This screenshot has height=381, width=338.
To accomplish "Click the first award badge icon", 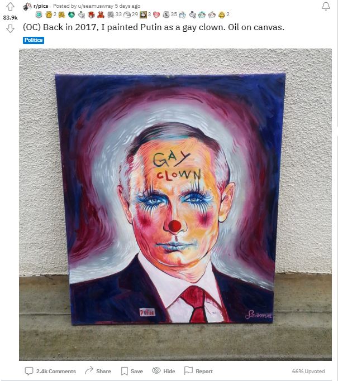I will click(39, 15).
